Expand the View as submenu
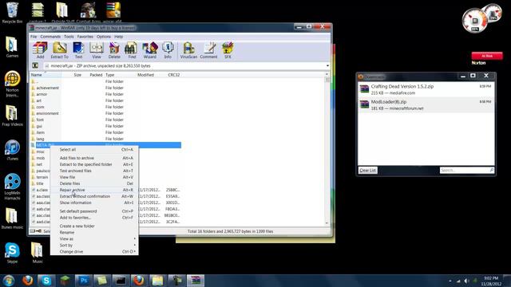This screenshot has width=511, height=287. [x=94, y=239]
